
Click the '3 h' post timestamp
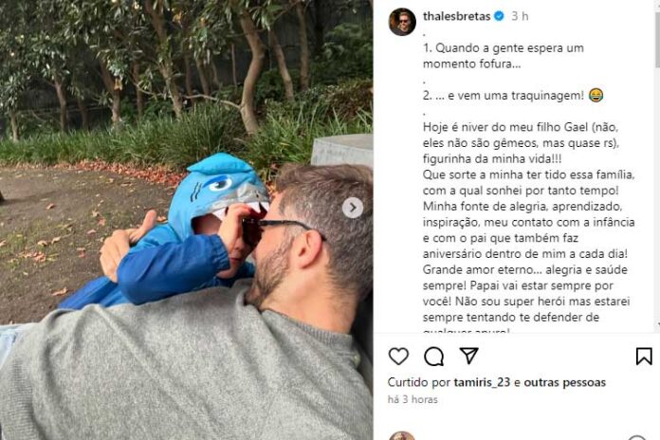(520, 16)
